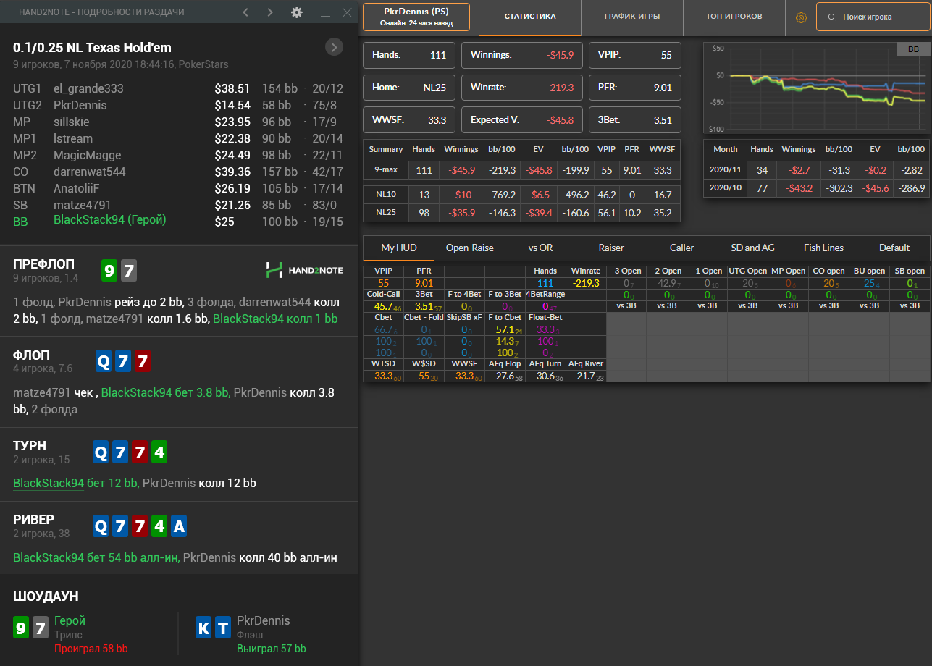The width and height of the screenshot is (932, 666).
Task: Click the Герой link at showdown
Action: pos(70,620)
